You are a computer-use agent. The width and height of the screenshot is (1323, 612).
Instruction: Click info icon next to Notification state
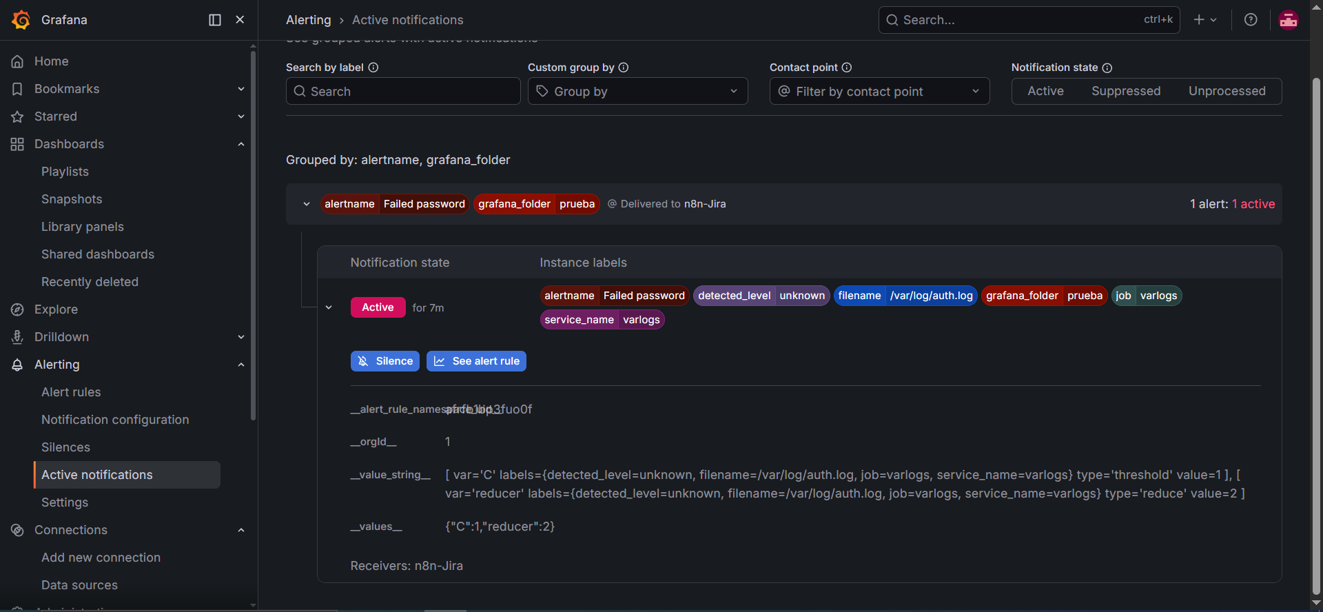pyautogui.click(x=1107, y=68)
